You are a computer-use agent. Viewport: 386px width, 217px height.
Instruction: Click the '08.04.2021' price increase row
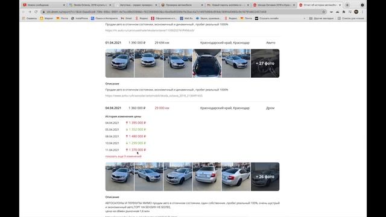pos(125,136)
